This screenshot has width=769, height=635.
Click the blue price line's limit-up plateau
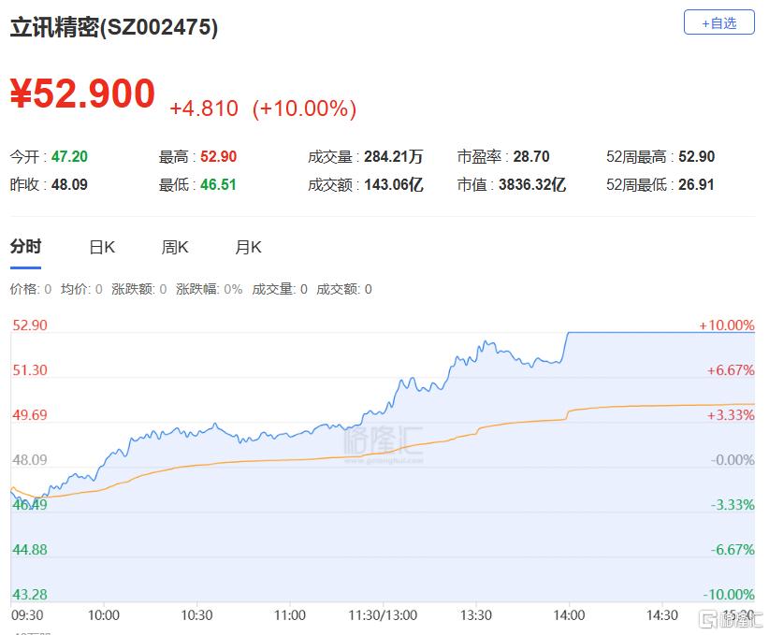tap(661, 332)
